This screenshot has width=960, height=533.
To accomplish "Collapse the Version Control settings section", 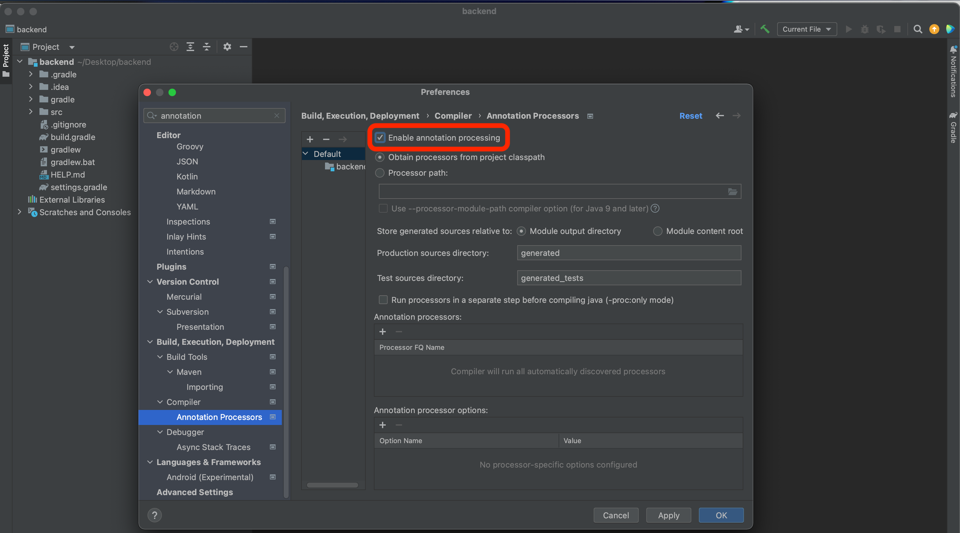I will pyautogui.click(x=150, y=282).
